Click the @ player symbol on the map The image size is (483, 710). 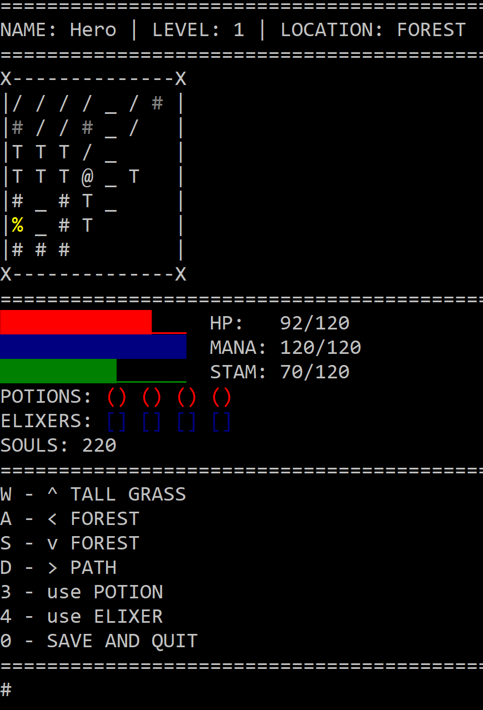[87, 177]
